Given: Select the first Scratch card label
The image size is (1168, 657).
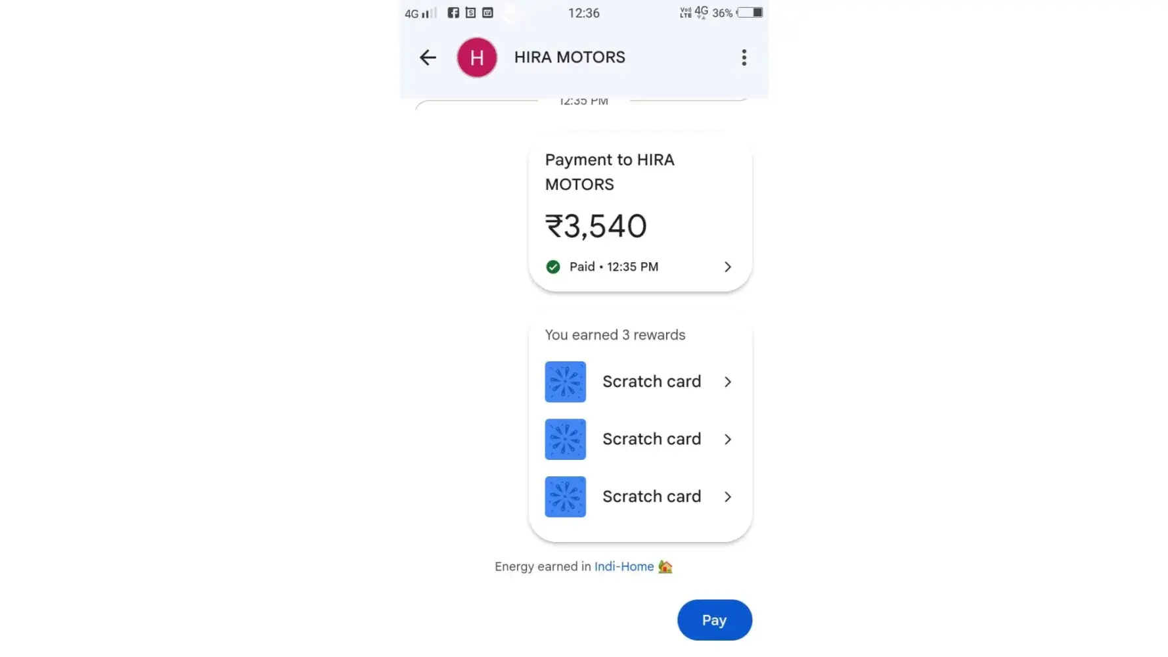Looking at the screenshot, I should click(x=652, y=382).
